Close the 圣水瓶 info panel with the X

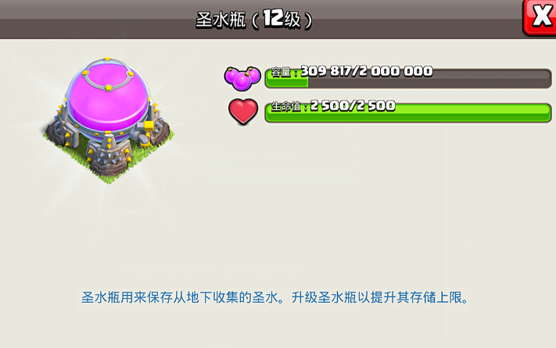[x=540, y=18]
